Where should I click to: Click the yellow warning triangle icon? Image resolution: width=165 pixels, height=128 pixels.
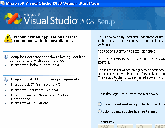tap(8, 38)
